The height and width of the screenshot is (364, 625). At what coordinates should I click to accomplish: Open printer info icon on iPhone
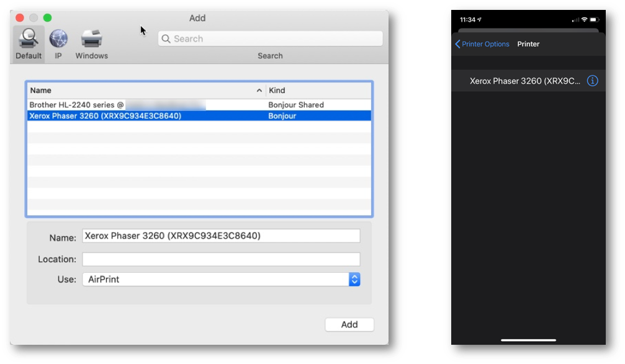[592, 81]
